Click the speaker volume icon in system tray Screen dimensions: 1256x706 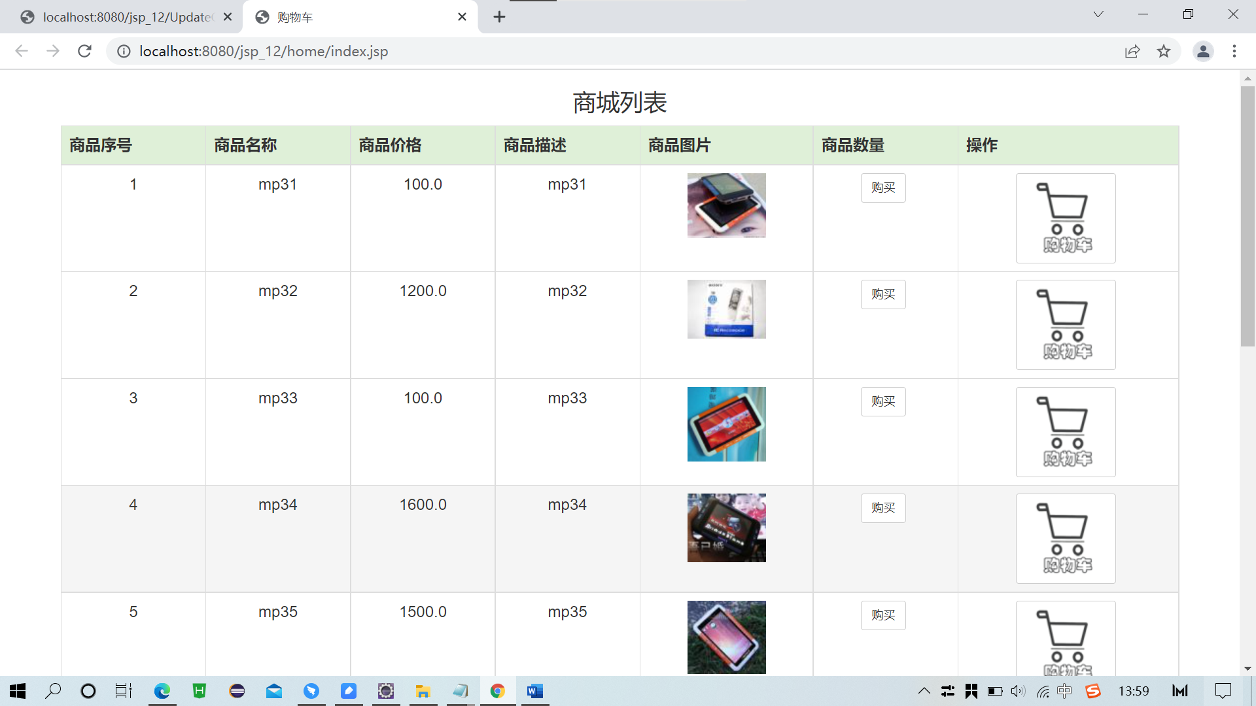tap(1017, 691)
